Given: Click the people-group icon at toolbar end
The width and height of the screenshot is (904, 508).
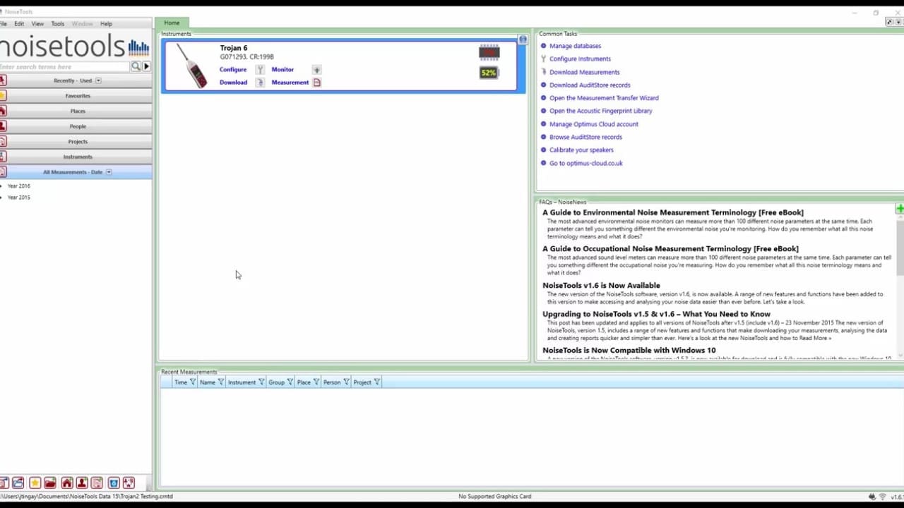Looking at the screenshot, I should 129,483.
